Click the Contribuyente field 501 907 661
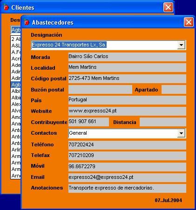196x210 pixels. 88,122
